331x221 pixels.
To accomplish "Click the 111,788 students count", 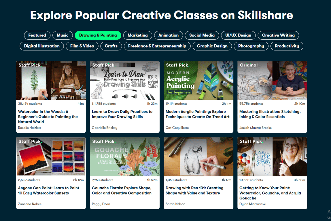I will tap(104, 104).
